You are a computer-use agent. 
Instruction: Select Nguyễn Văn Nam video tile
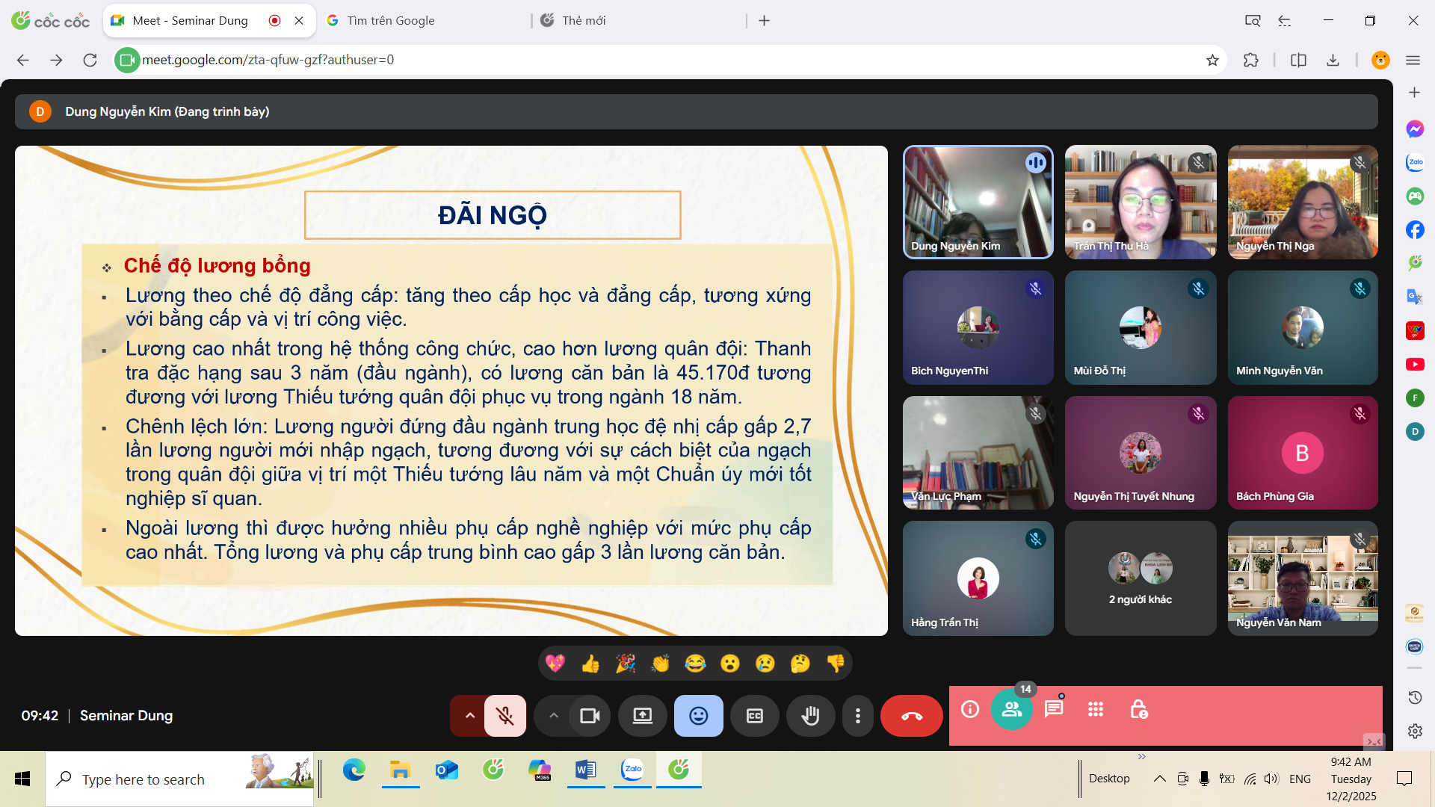[1302, 578]
